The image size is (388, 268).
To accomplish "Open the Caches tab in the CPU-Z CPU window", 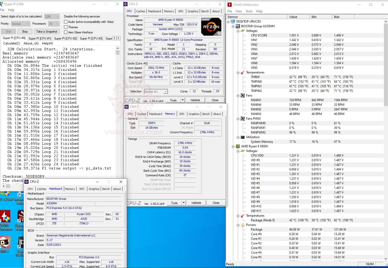I will [x=141, y=11].
